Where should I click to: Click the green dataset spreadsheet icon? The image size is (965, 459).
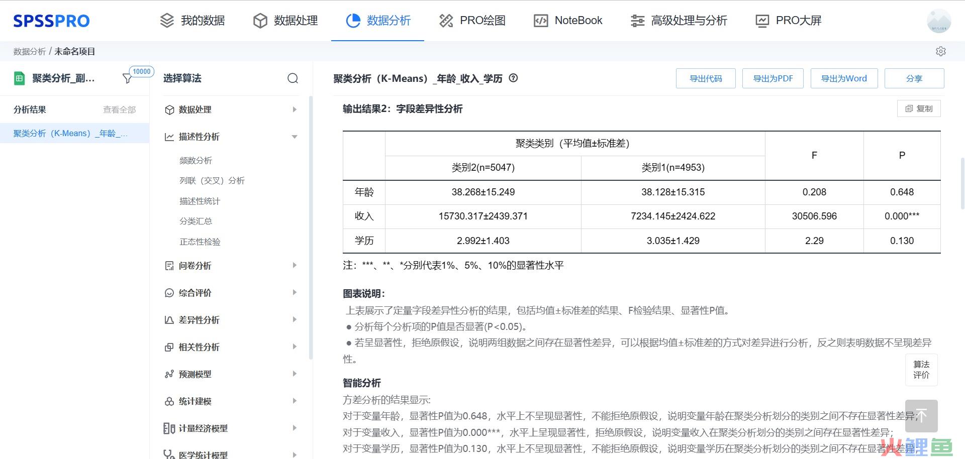tap(19, 78)
